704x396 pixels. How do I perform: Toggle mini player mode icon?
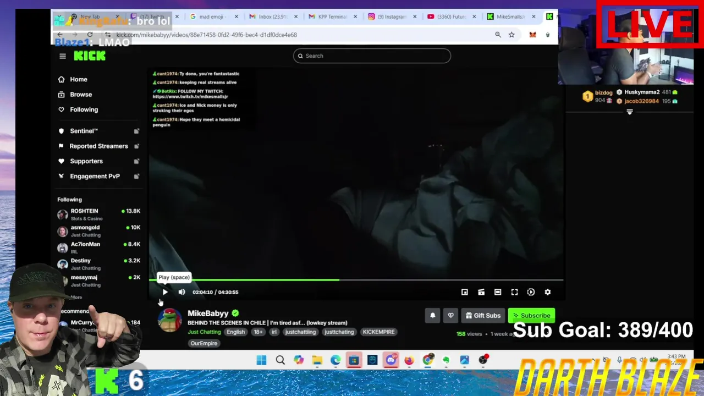tap(464, 292)
